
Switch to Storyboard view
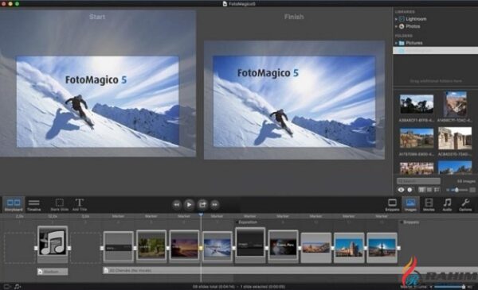[14, 204]
